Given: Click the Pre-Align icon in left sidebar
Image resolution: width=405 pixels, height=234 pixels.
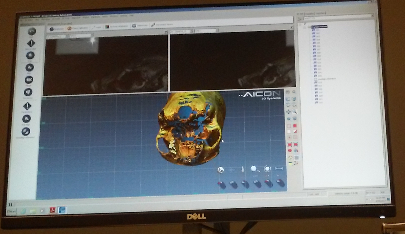Looking at the screenshot, I should [27, 119].
